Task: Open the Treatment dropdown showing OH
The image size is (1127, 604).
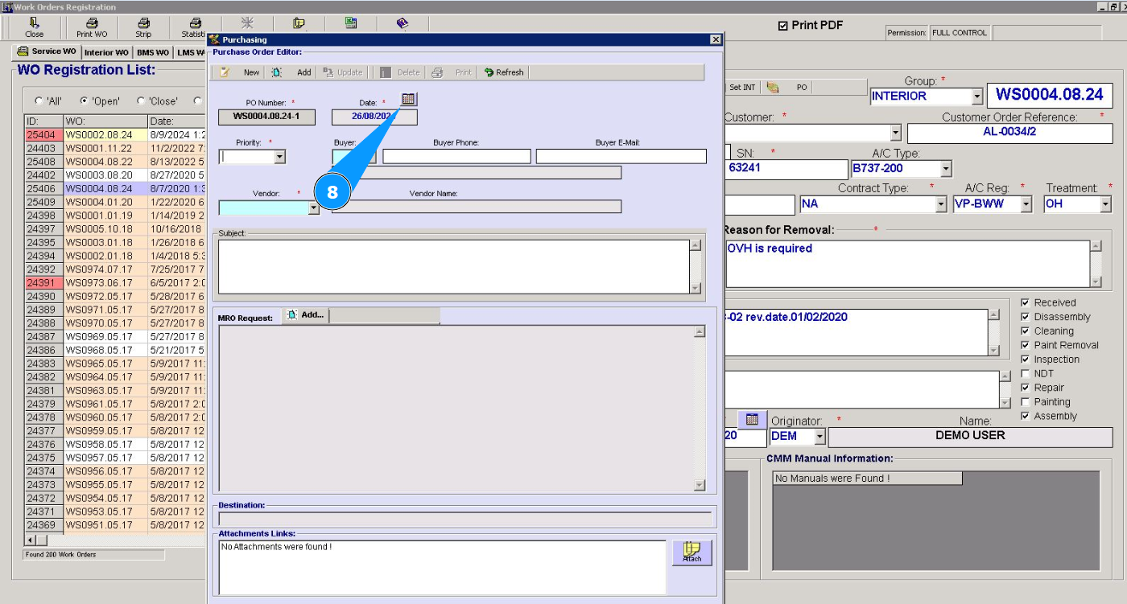Action: pos(1105,204)
